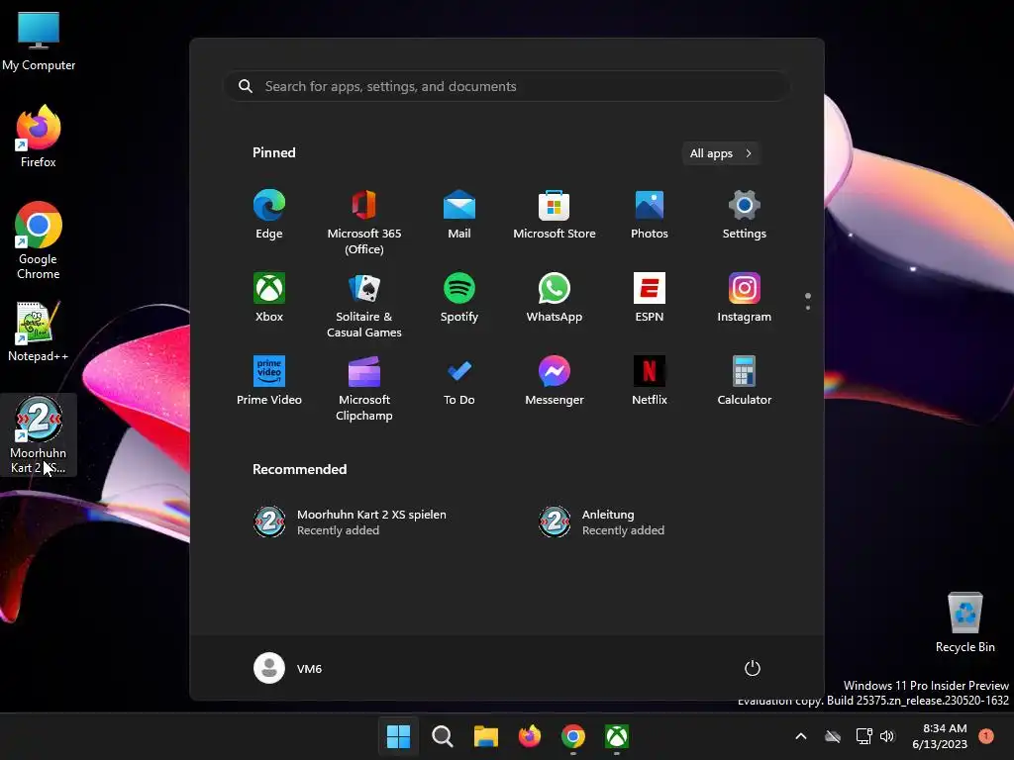This screenshot has height=760, width=1014.
Task: Open the Mail app
Action: pos(459,215)
